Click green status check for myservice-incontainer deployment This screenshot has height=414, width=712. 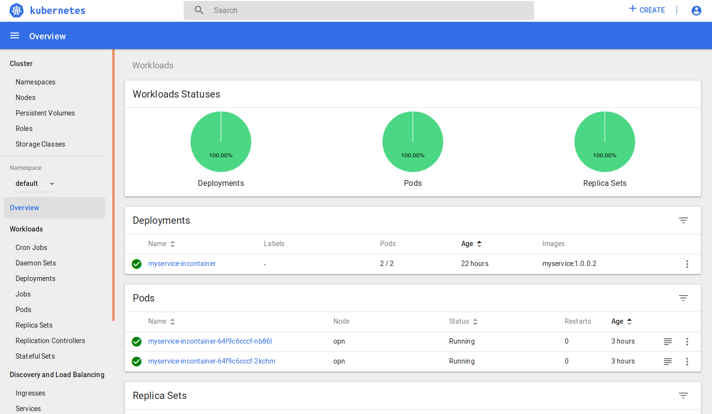pyautogui.click(x=137, y=264)
